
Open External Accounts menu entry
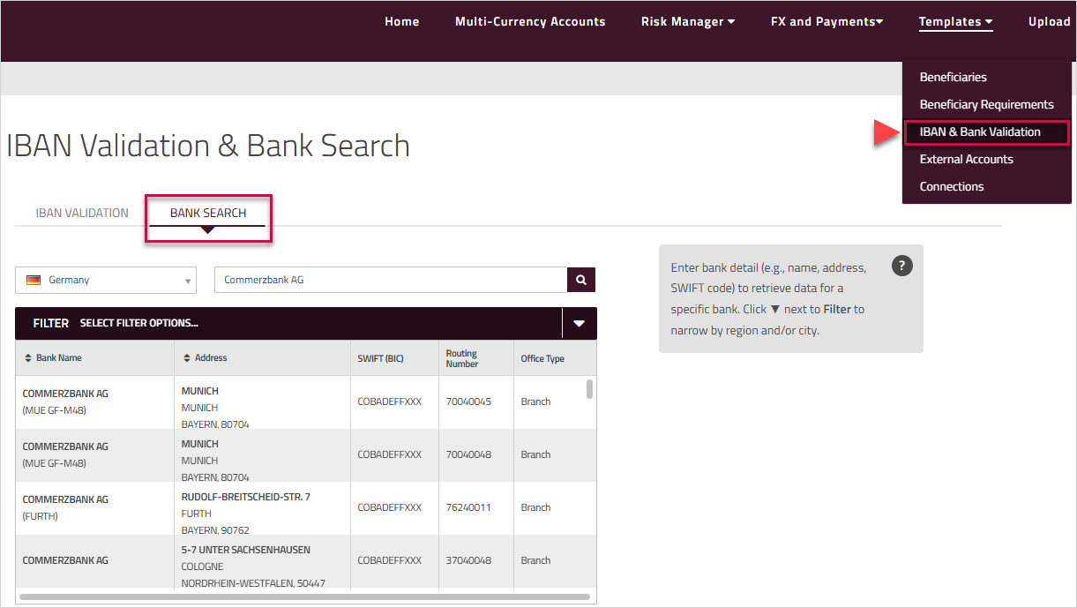[966, 160]
